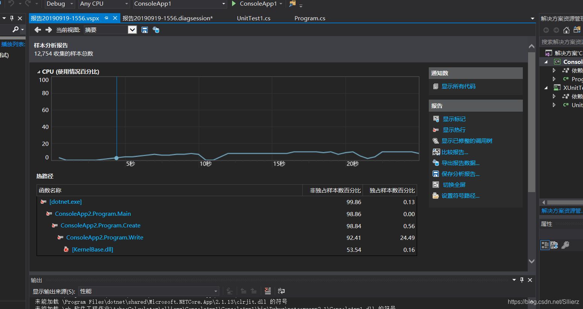Select the alphabetical sort icon in Properties panel
The width and height of the screenshot is (583, 309).
coord(554,245)
